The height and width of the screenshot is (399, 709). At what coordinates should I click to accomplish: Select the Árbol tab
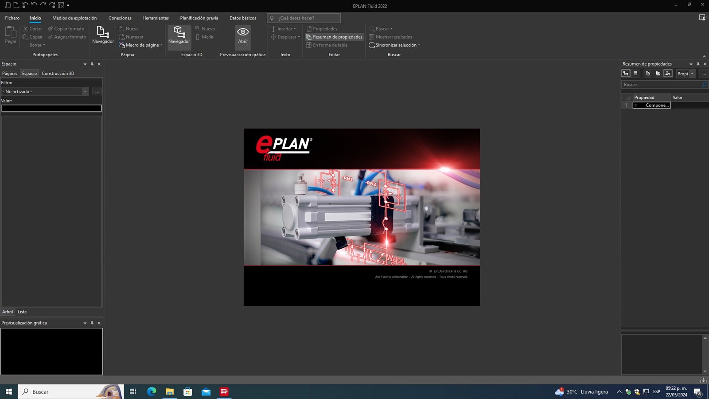coord(8,312)
